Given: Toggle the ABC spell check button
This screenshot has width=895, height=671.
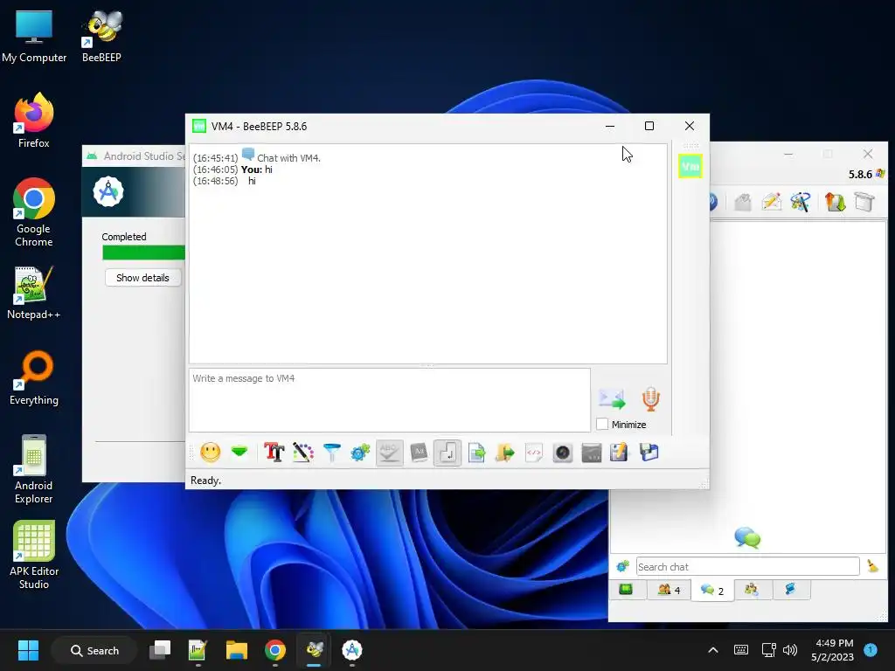Looking at the screenshot, I should tap(389, 453).
